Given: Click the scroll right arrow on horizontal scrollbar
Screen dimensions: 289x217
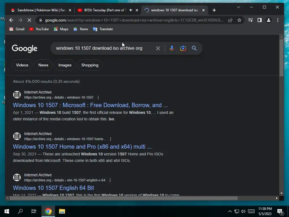Looking at the screenshot, I should [277, 198].
